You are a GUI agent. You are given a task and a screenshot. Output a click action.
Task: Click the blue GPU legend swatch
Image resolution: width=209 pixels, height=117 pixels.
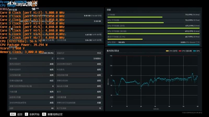194,51
